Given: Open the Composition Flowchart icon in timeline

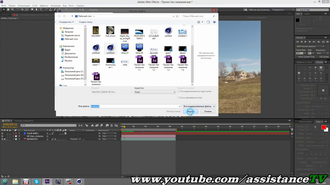Looking at the screenshot, I should point(81,125).
